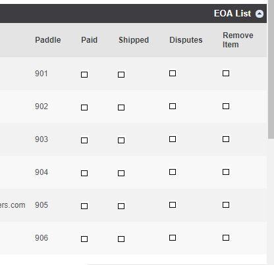Tick the Disputes box for paddle 905
Screen dimensions: 274x265
pyautogui.click(x=173, y=205)
